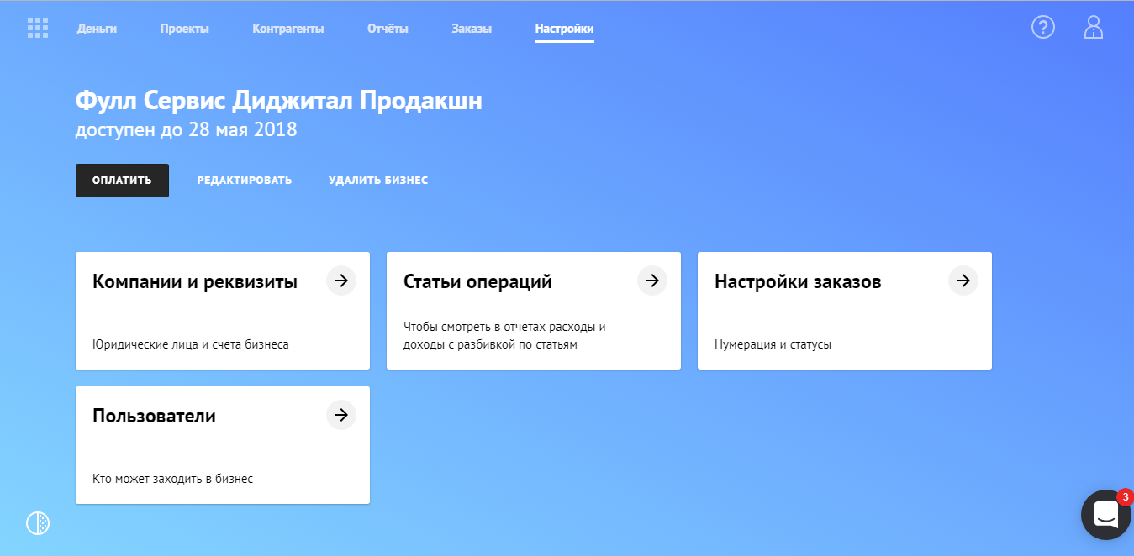Click the red notification badge on the chat bubble
1134x556 pixels.
[1125, 497]
